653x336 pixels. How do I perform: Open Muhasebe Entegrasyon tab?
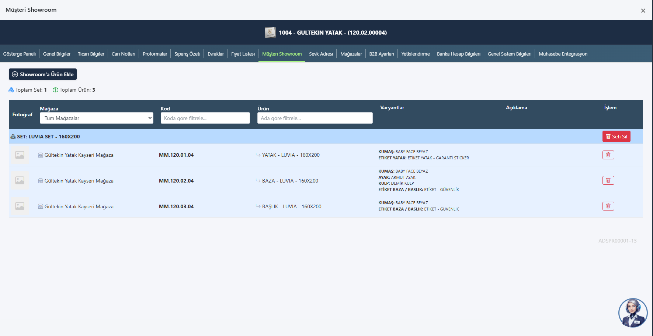(x=563, y=54)
